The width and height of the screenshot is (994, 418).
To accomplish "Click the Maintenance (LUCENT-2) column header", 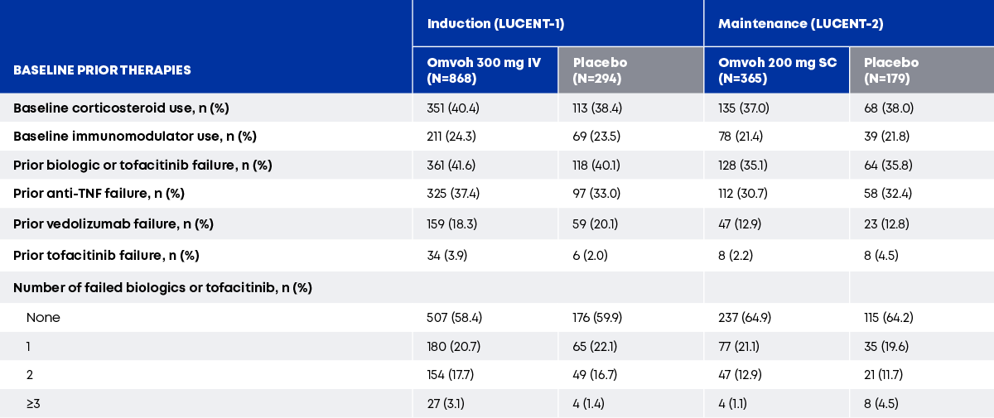I will [800, 23].
